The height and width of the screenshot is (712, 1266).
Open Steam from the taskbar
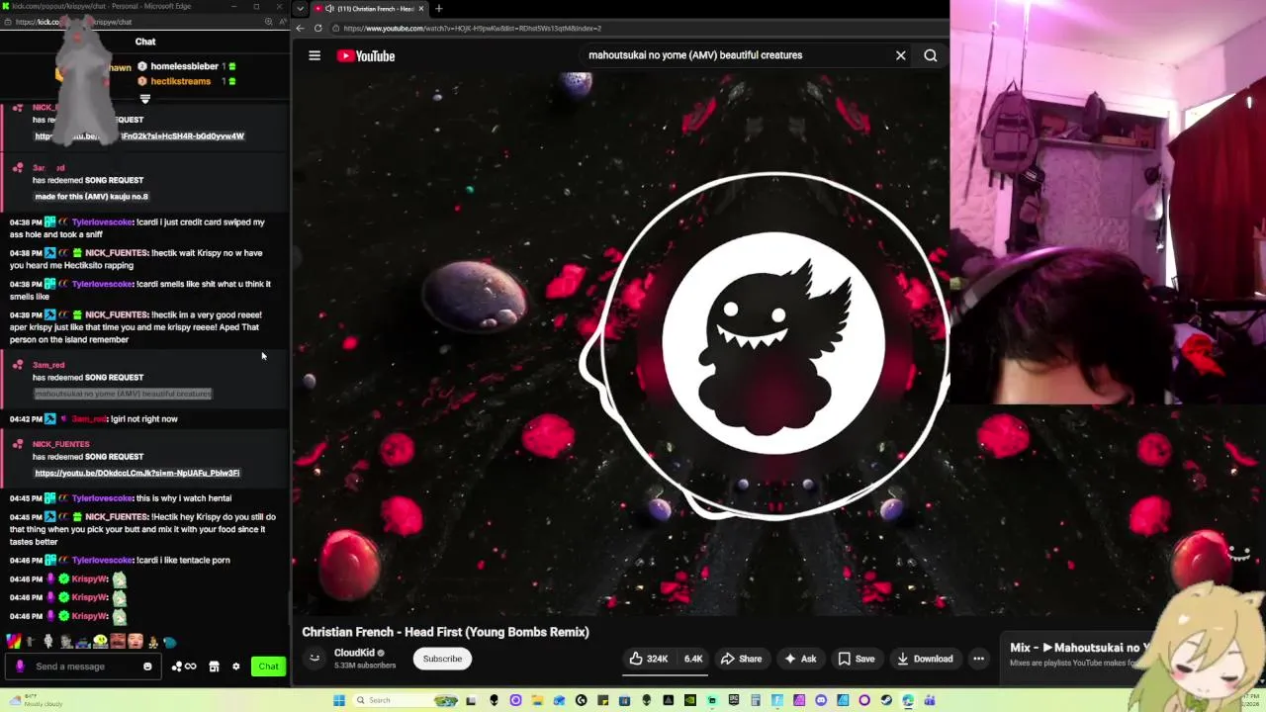pos(886,700)
